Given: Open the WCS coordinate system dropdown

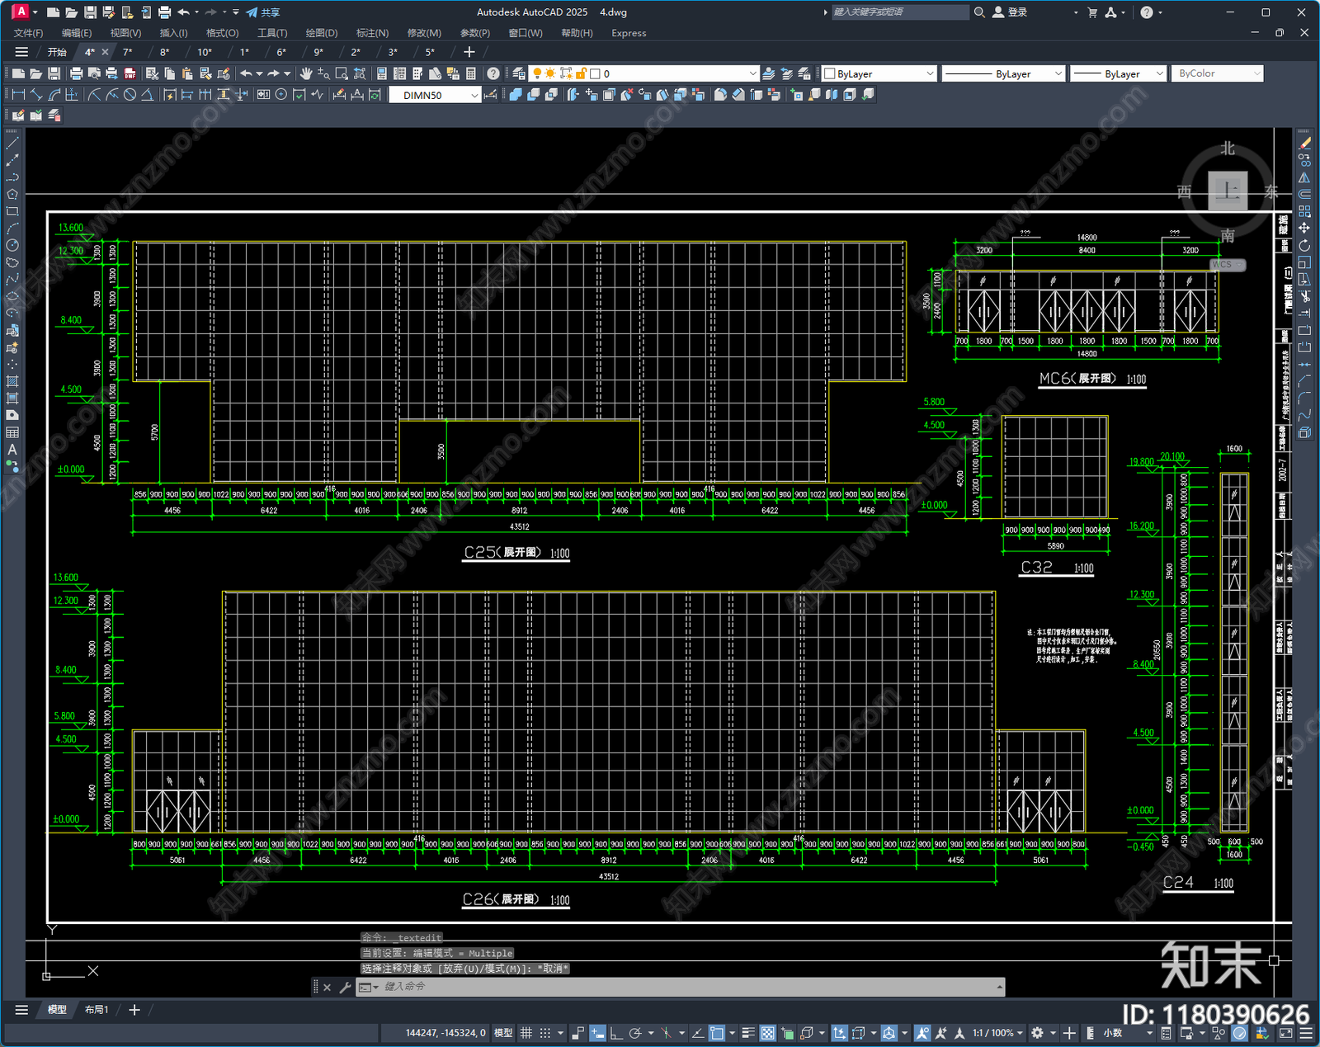Looking at the screenshot, I should [x=1228, y=265].
